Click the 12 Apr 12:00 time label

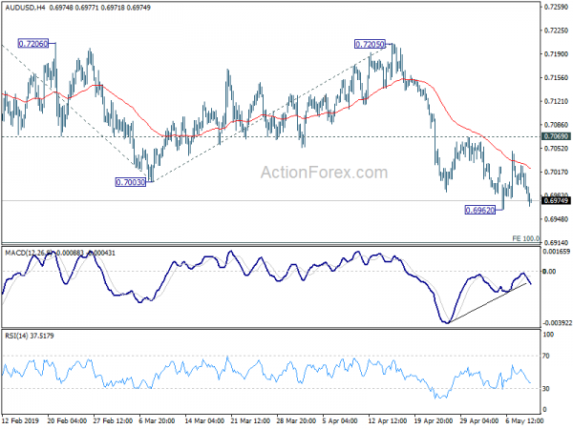coord(388,420)
